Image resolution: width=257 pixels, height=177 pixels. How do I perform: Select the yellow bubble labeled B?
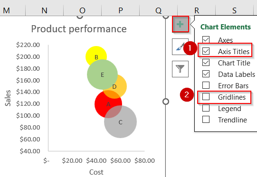pyautogui.click(x=96, y=52)
